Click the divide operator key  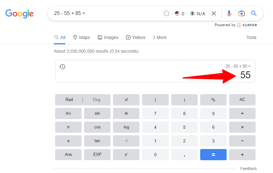[x=242, y=113]
